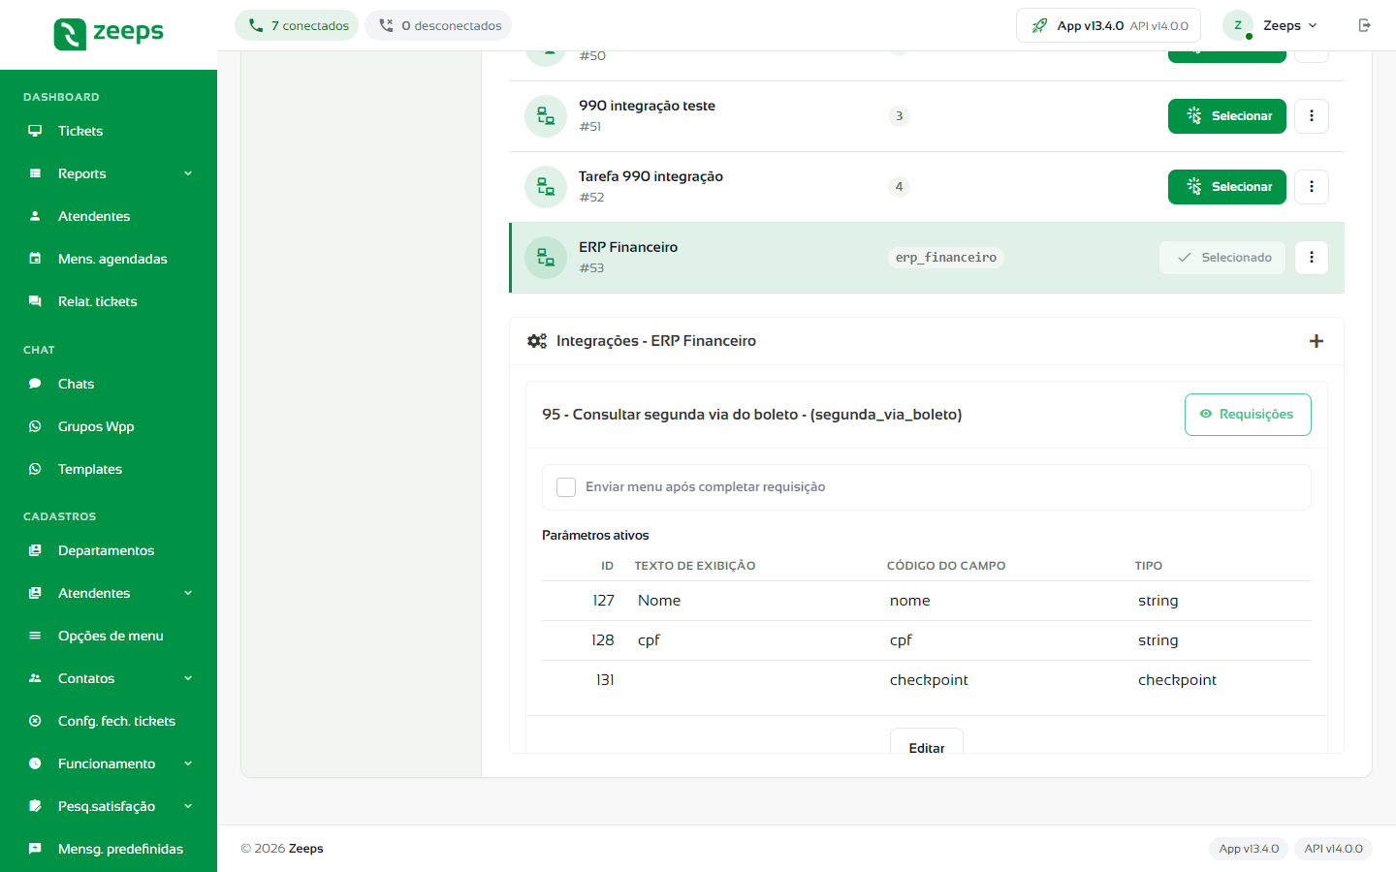Click the 'checkpoint' type cell in row 131
1396x872 pixels.
[1177, 680]
